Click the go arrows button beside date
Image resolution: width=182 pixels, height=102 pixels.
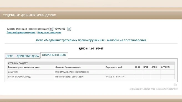[x=69, y=29]
